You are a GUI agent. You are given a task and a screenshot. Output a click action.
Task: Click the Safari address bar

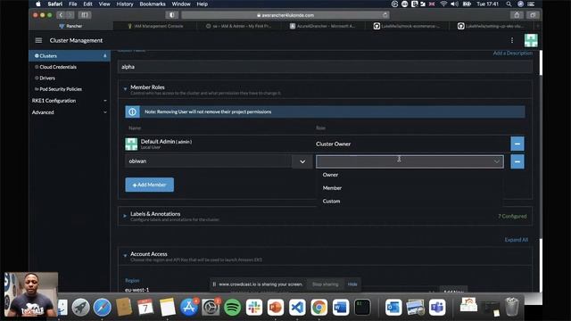pos(285,15)
